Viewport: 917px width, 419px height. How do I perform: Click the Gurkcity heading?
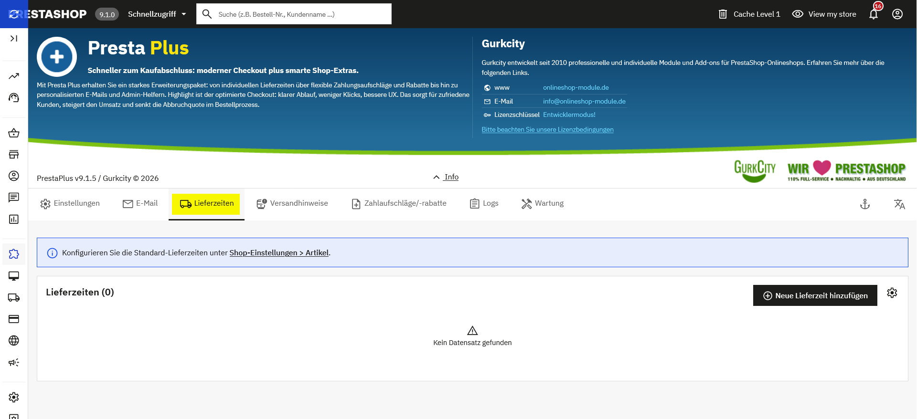[503, 43]
